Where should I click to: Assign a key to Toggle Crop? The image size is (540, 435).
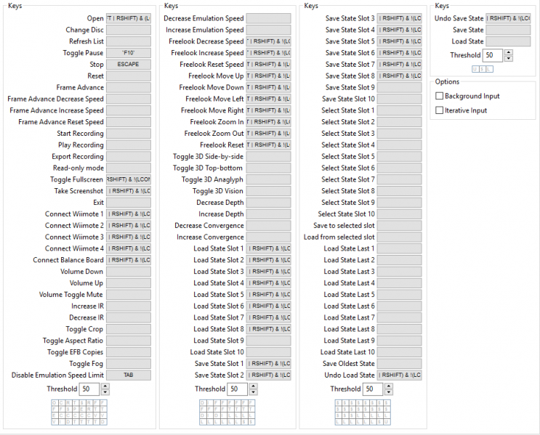(x=129, y=329)
